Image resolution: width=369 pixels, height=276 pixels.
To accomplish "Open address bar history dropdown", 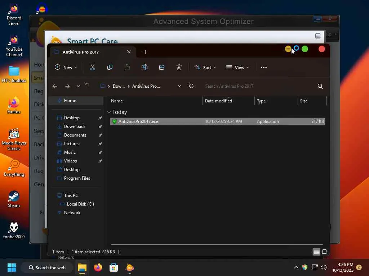I will (179, 86).
